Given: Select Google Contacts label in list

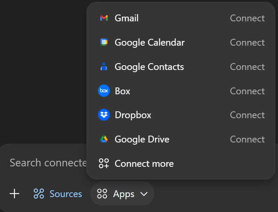Looking at the screenshot, I should [x=149, y=67].
